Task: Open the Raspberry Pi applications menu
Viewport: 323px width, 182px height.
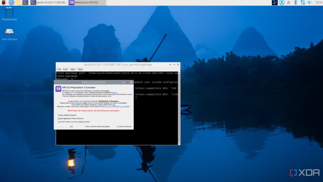Action: tap(4, 2)
